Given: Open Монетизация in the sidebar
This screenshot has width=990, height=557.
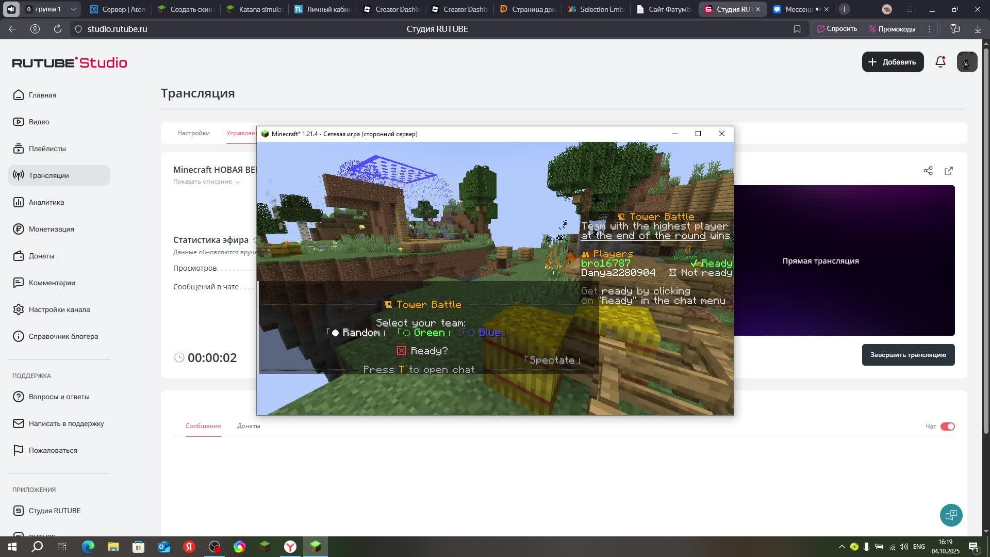Looking at the screenshot, I should tap(51, 229).
